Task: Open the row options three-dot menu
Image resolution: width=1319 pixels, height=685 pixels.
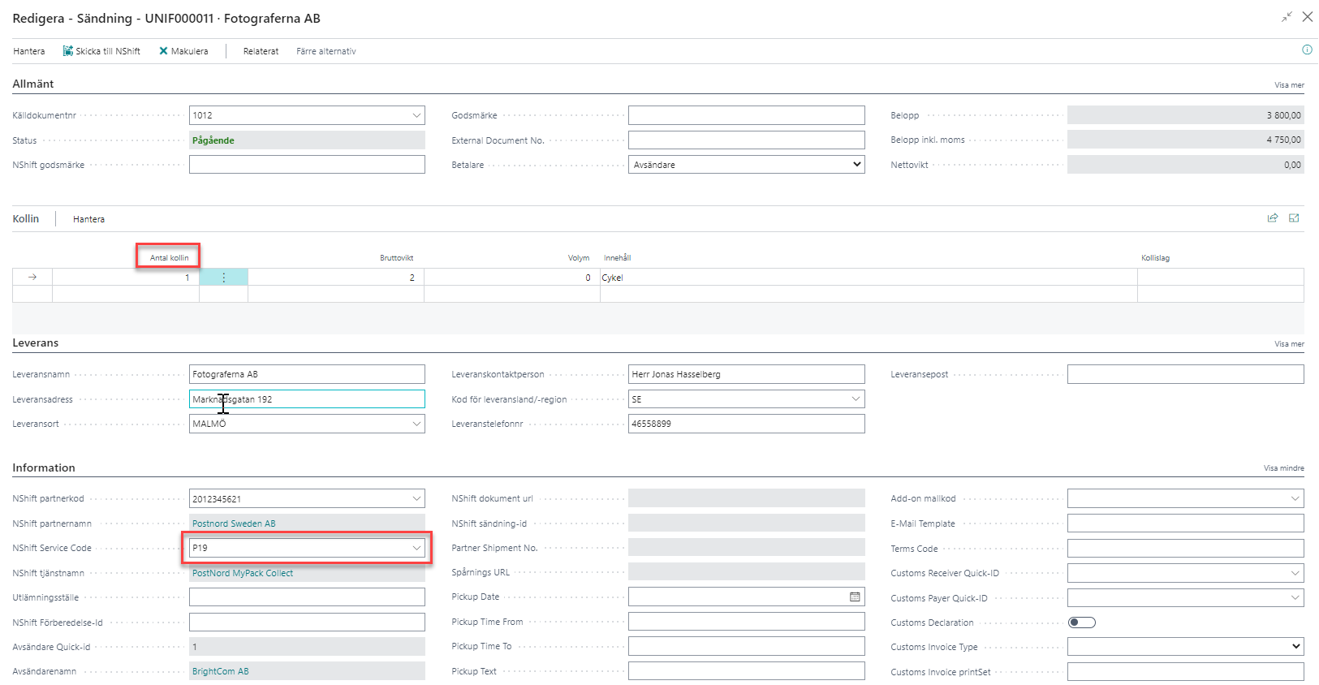Action: click(224, 278)
